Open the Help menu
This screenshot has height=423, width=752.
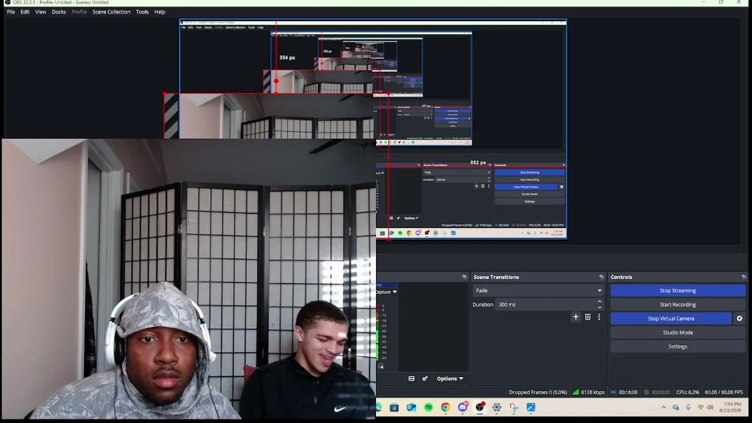coord(160,12)
